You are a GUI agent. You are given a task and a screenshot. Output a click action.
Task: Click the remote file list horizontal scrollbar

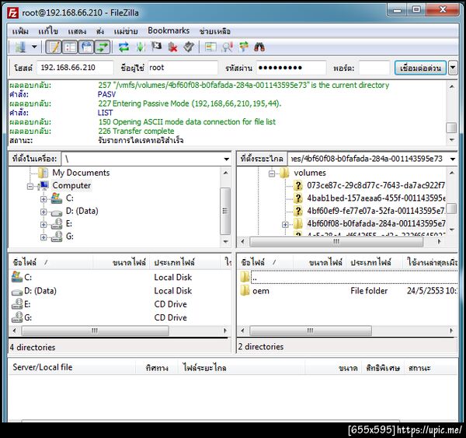coord(311,331)
